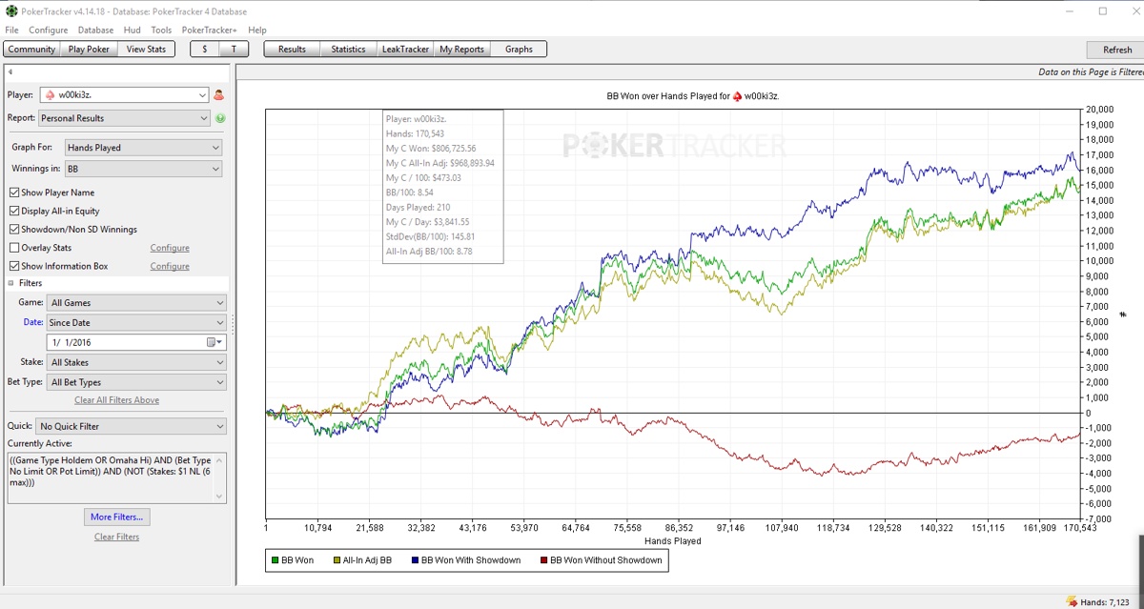This screenshot has width=1144, height=609.
Task: Click the PokerTracker app icon in title bar
Action: (10, 11)
